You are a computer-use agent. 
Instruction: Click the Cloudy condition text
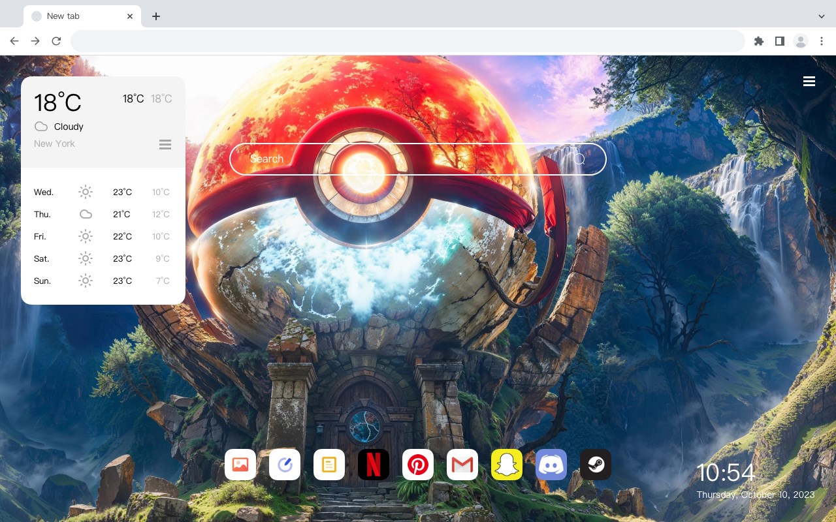(x=69, y=127)
